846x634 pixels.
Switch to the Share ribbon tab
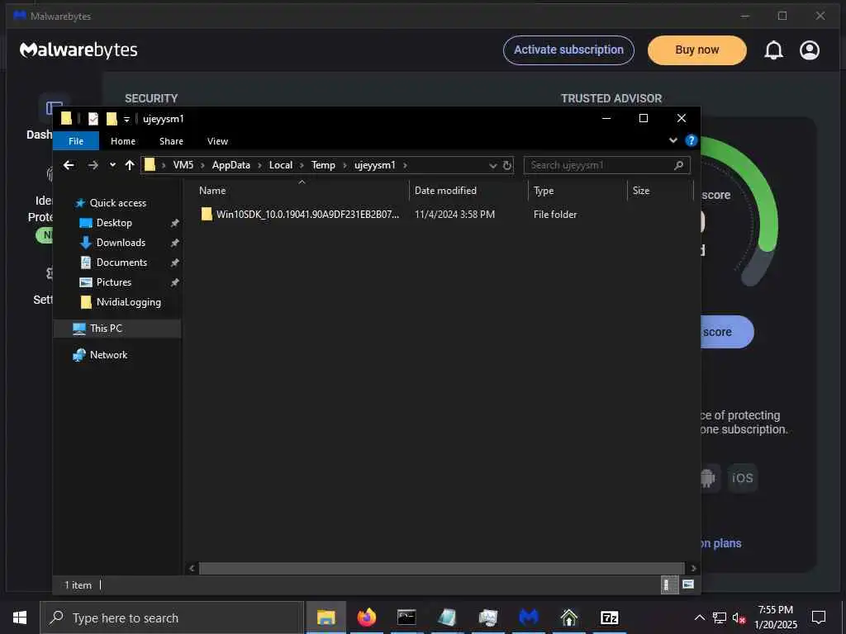[x=171, y=140]
